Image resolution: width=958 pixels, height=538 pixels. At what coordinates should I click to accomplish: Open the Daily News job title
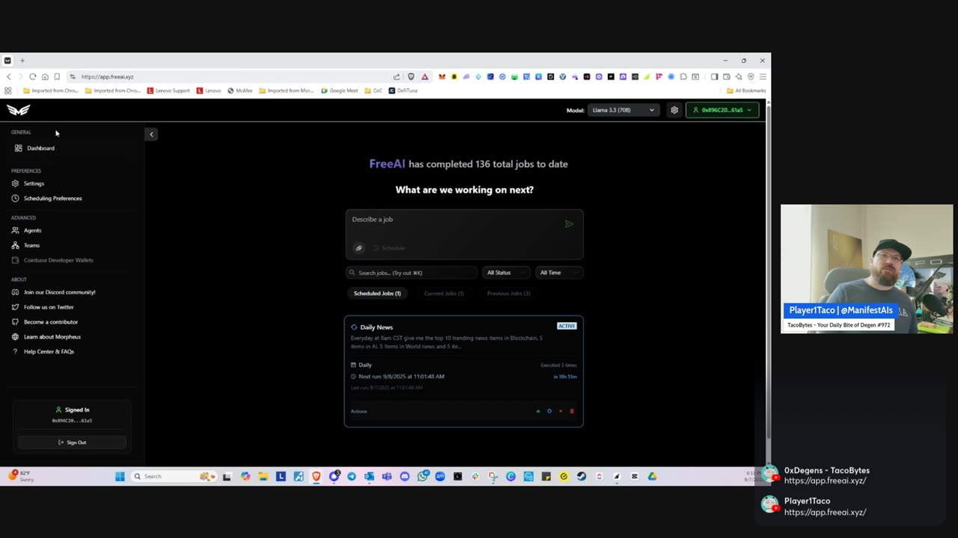tap(376, 327)
